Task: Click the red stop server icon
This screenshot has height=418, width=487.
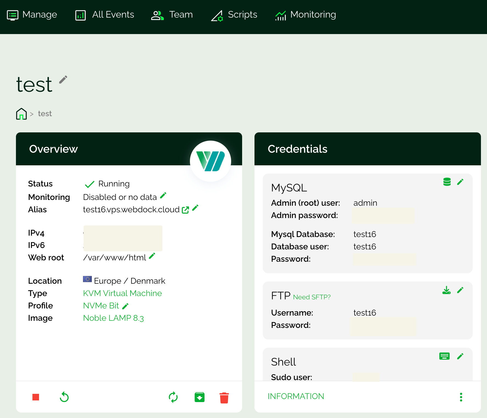Action: (36, 397)
